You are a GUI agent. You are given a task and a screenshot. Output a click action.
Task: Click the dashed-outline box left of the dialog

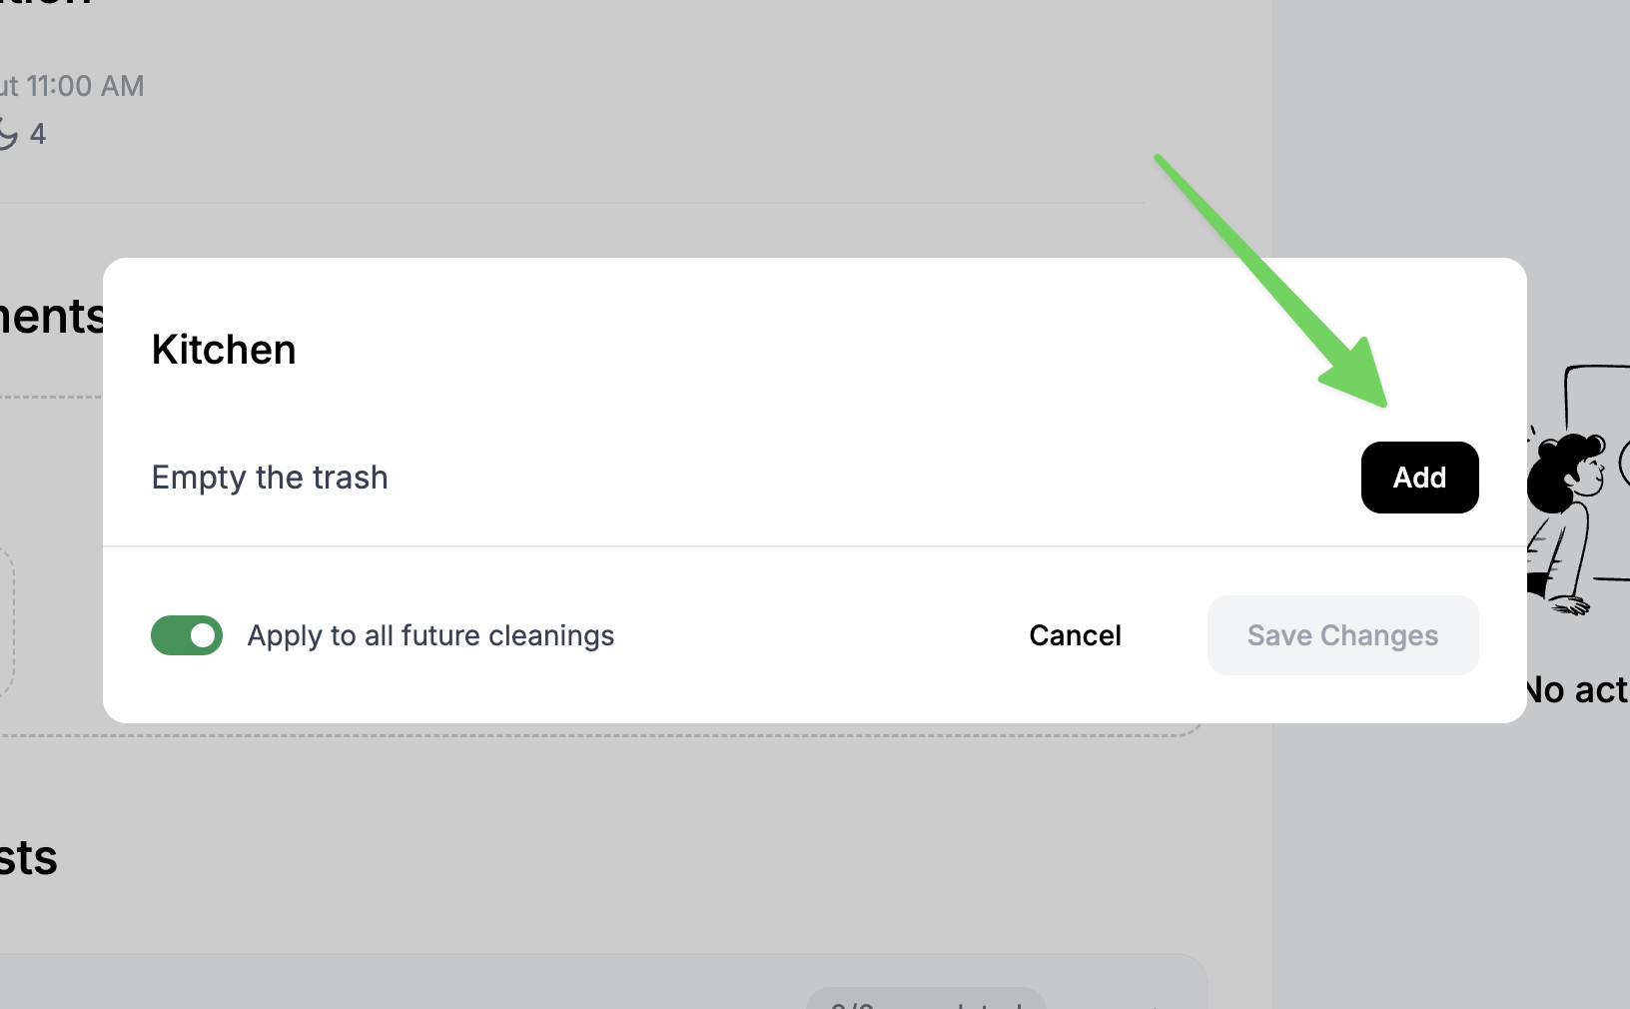tap(6, 619)
